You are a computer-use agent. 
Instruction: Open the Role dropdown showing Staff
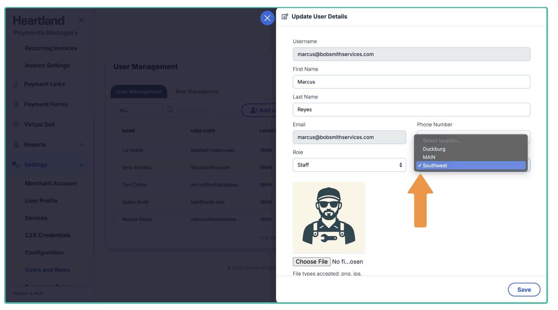[x=349, y=165]
